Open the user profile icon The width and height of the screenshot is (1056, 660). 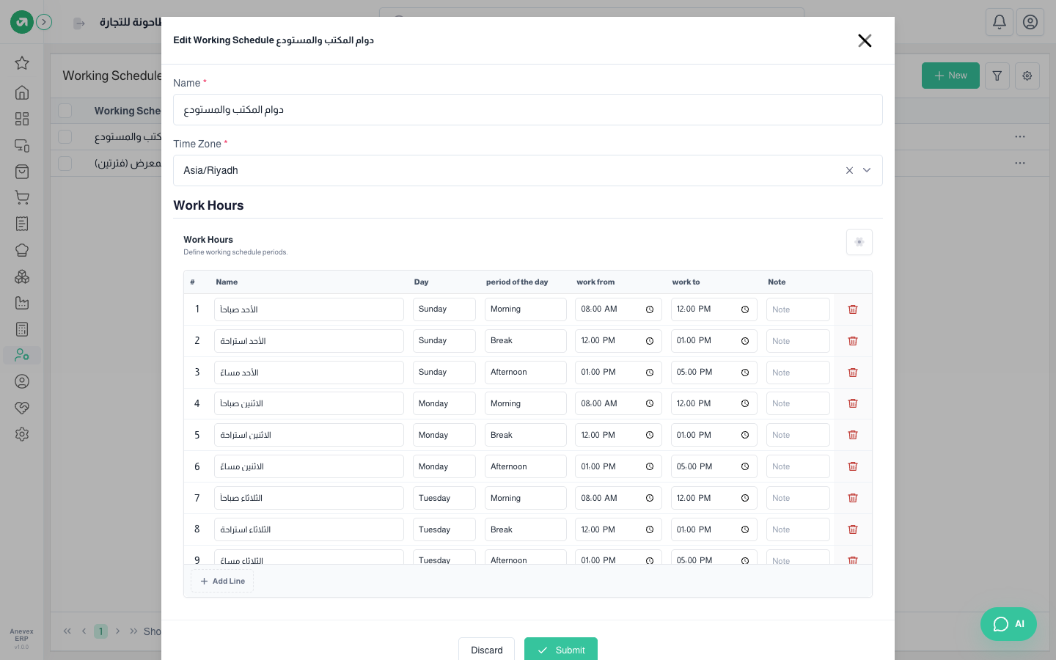tap(1030, 22)
